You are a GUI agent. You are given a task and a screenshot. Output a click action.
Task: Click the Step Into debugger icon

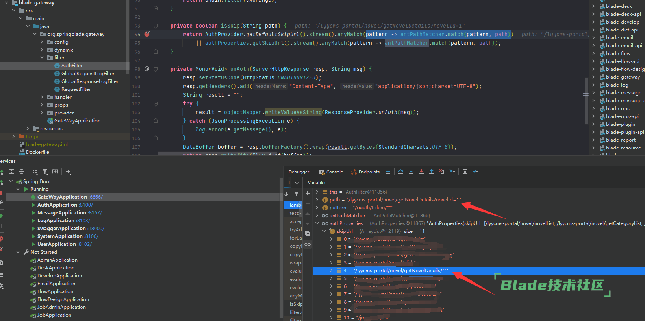(411, 172)
